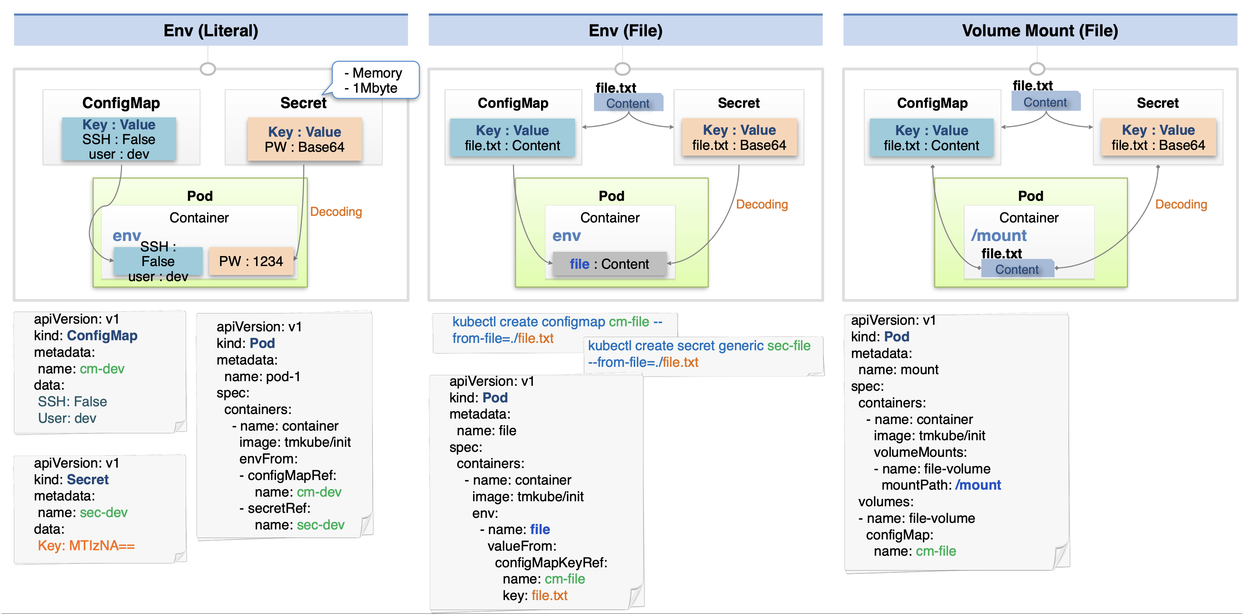Image resolution: width=1252 pixels, height=614 pixels.
Task: Click the Env (Literal) header banner
Action: 210,30
